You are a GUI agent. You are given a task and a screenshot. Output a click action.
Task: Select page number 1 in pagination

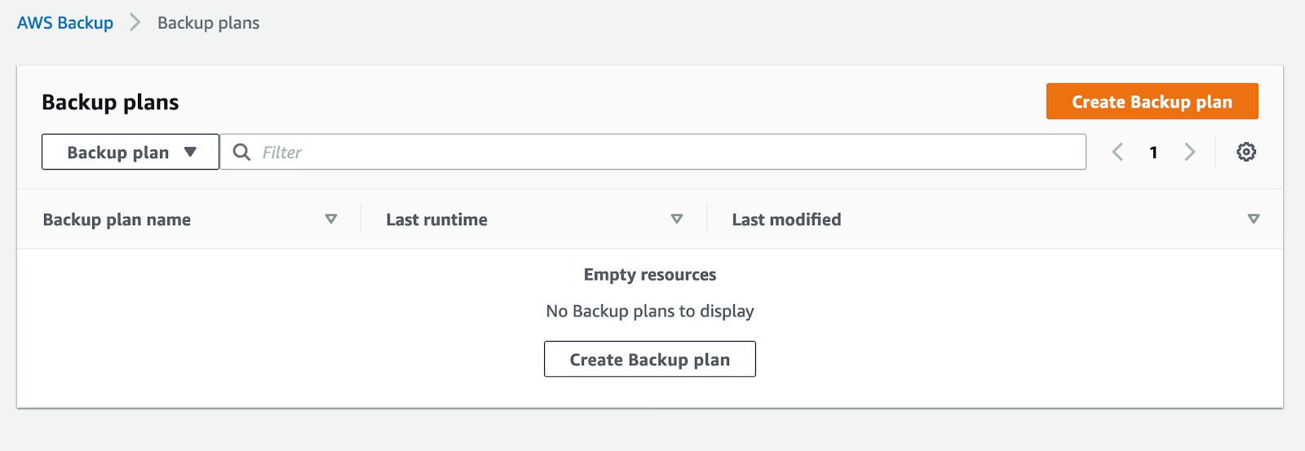[x=1153, y=153]
